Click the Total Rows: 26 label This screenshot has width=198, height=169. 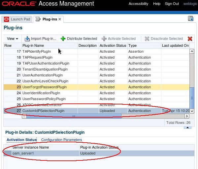pos(178,123)
